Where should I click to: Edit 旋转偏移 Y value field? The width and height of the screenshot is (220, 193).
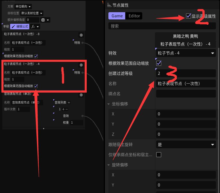tap(186, 185)
